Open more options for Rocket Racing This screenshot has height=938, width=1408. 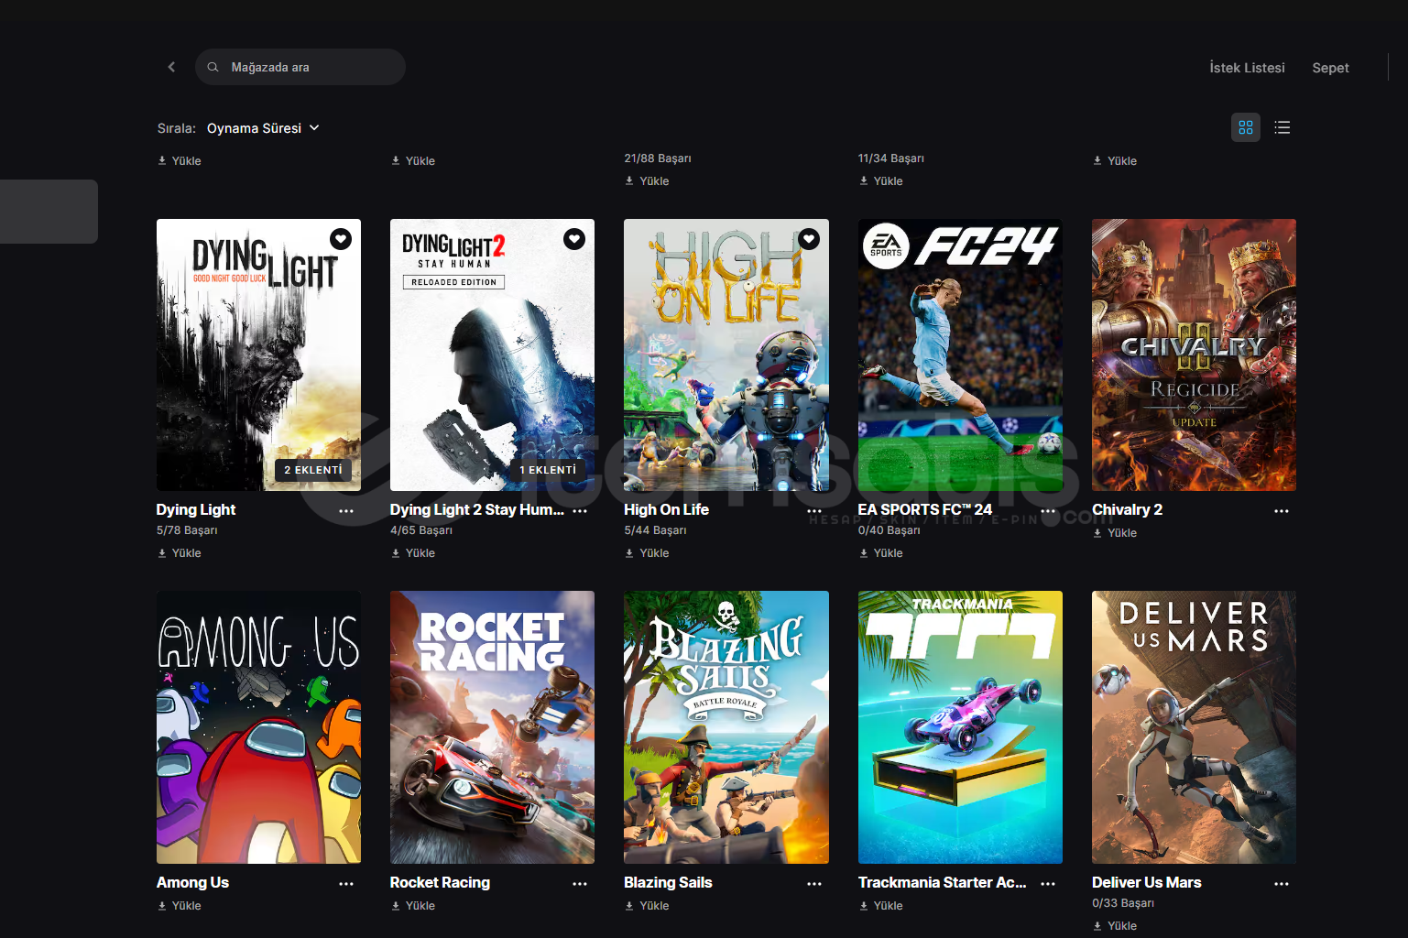click(x=580, y=884)
